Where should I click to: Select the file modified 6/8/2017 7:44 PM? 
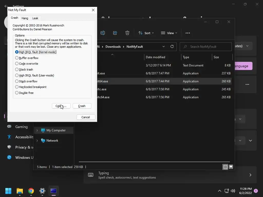coord(164,81)
